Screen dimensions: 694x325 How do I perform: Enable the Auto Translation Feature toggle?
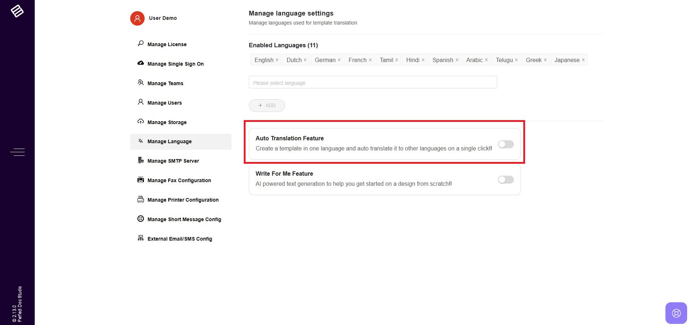click(506, 144)
